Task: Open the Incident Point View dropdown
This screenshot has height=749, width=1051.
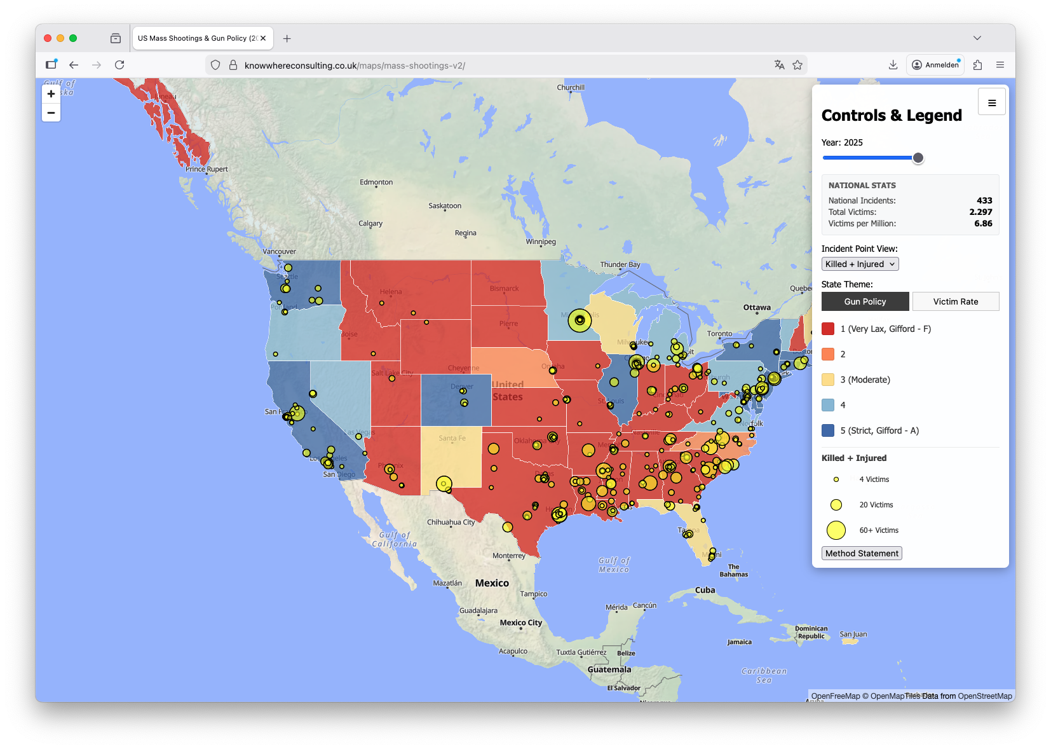Action: (860, 264)
